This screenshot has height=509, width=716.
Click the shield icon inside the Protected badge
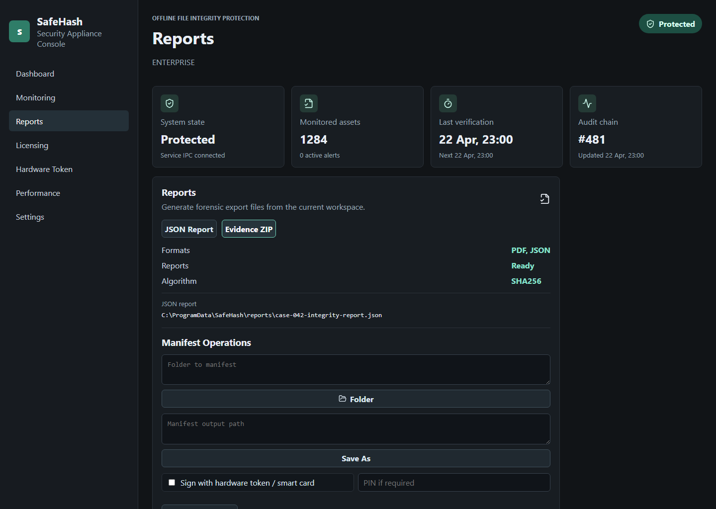(650, 23)
